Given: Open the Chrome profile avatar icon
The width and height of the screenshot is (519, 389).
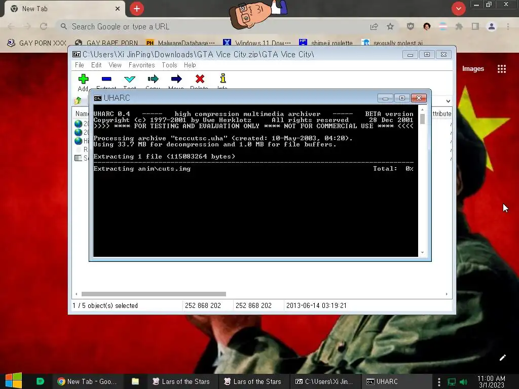Looking at the screenshot, I should (492, 26).
